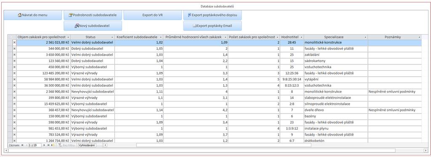Select the Nesplněné smluvní podmínky note for dveře dřevo
431x157 pixels.
[x=394, y=110]
